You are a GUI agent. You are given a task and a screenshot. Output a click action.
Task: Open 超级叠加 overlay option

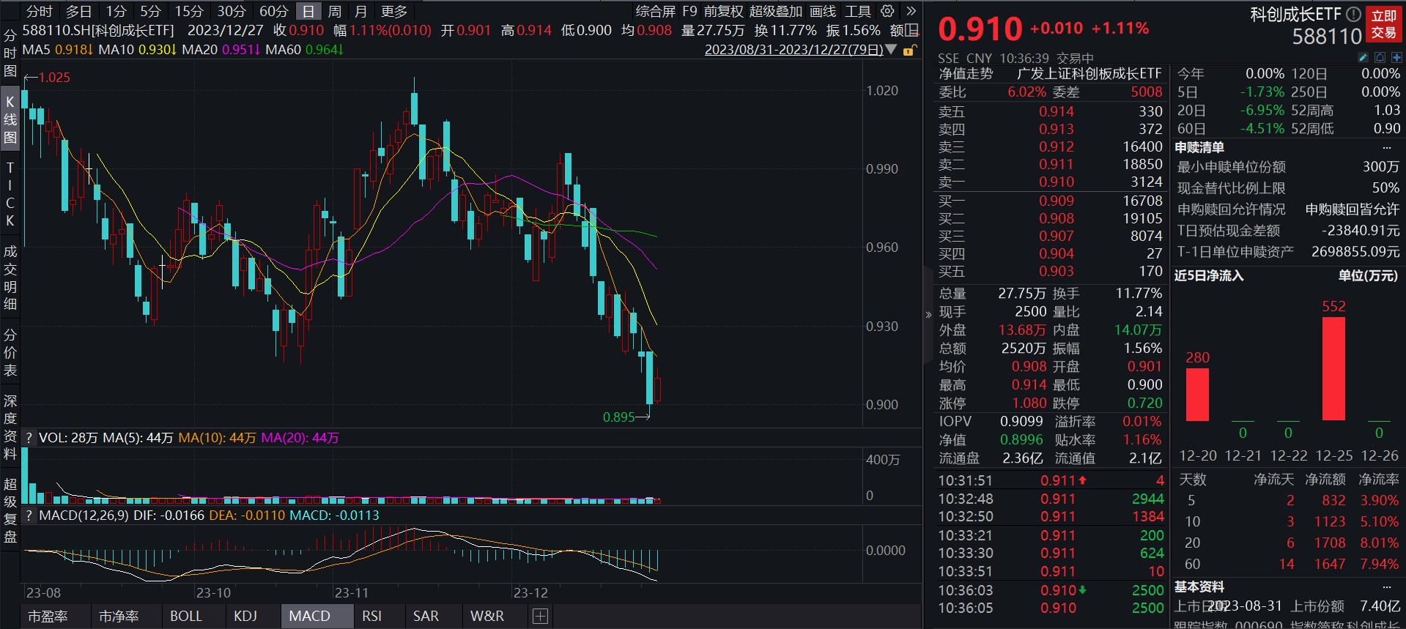pos(776,11)
